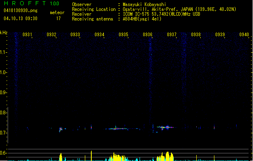This screenshot has width=253, height=161.
Task: Click the observer name Masayuki Kobayashi
Action: point(144,4)
